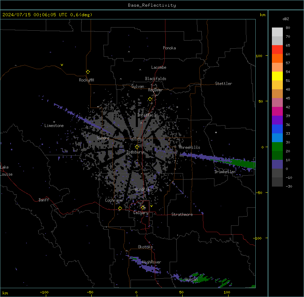Select the yellow diamond between Olds and Didsbury
Screen dimensions: 304x297
[x=137, y=147]
